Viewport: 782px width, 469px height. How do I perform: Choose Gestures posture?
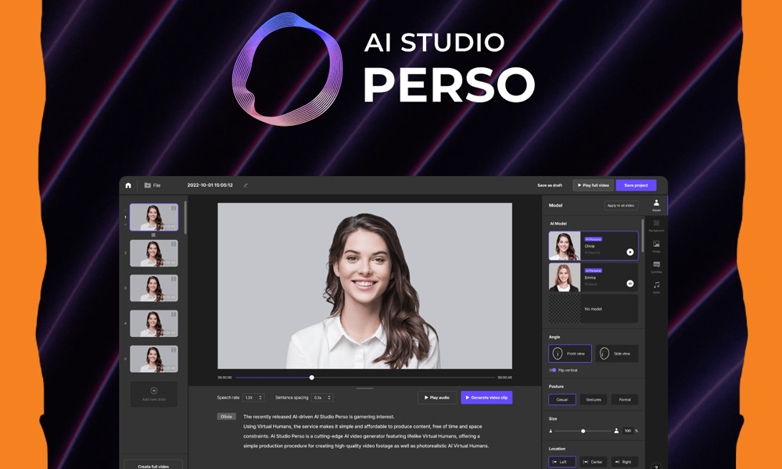594,399
